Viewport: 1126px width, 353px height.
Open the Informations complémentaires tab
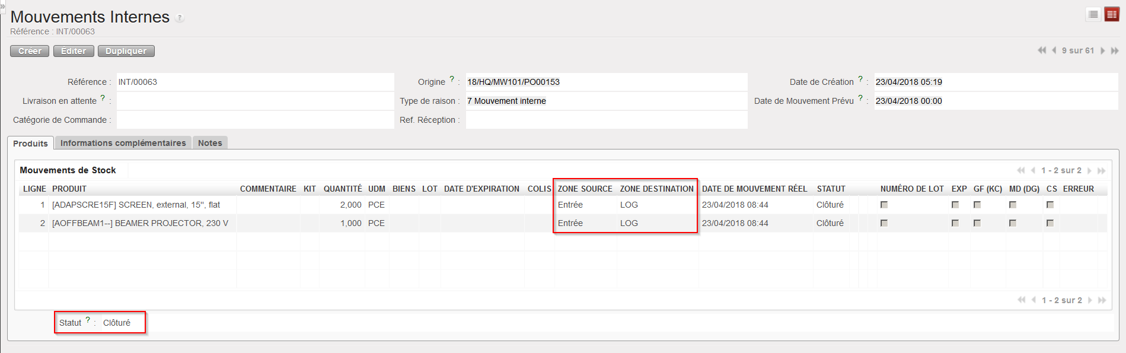click(123, 143)
